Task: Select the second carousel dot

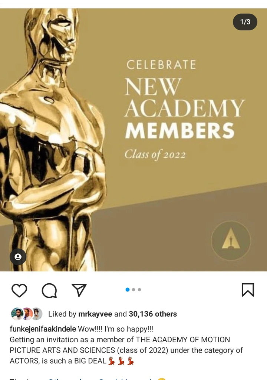Action: (133, 290)
